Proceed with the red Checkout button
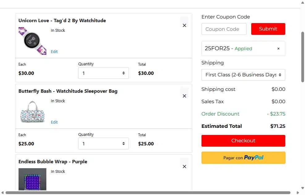This screenshot has height=195, width=305. (x=243, y=141)
